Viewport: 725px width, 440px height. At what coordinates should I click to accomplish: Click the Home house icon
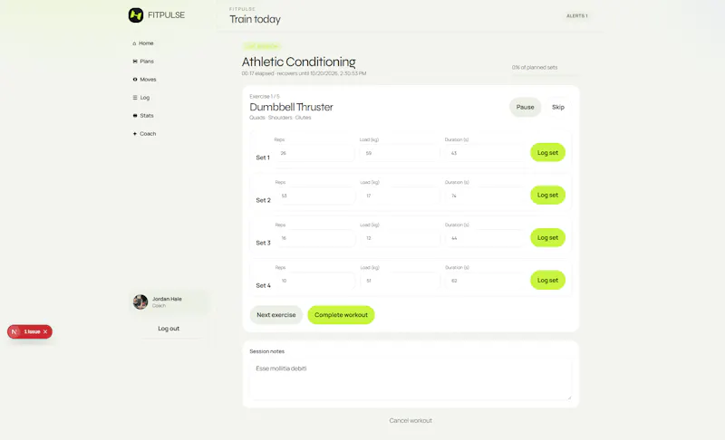coord(134,43)
